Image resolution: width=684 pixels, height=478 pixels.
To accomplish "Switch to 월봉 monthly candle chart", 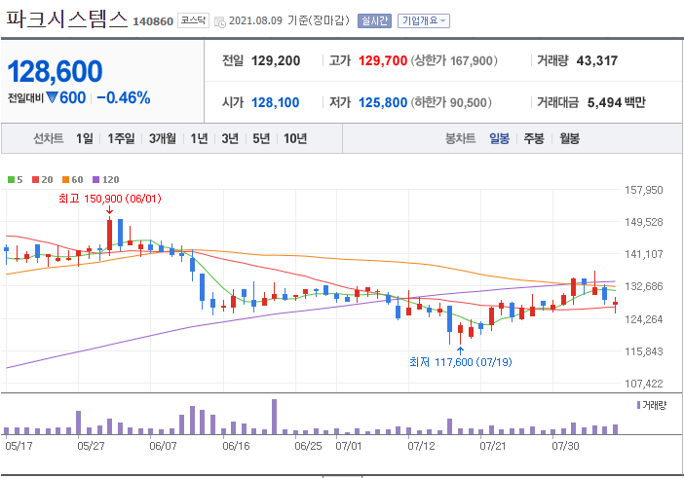I will click(x=569, y=138).
